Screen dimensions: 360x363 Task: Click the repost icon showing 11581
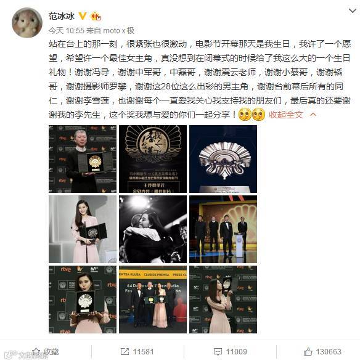[125, 352]
